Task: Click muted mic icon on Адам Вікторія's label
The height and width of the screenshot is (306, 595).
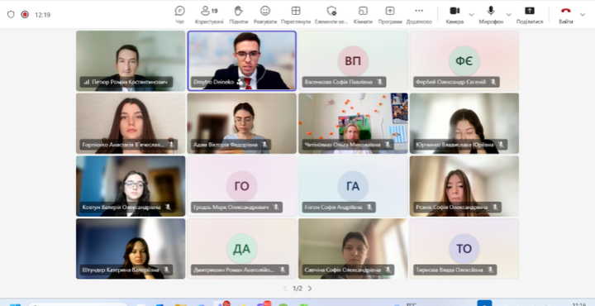Action: [264, 145]
